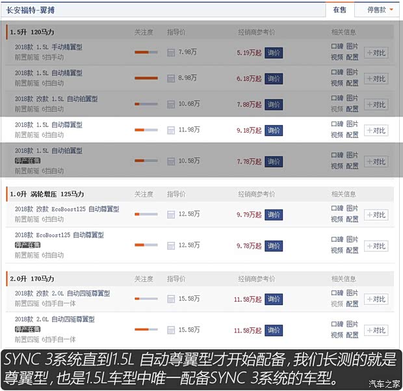Screen dimensions: 403x391
Task: Open 配置 link for 改款 1.5L 自动铂翼型
Action: click(352, 109)
